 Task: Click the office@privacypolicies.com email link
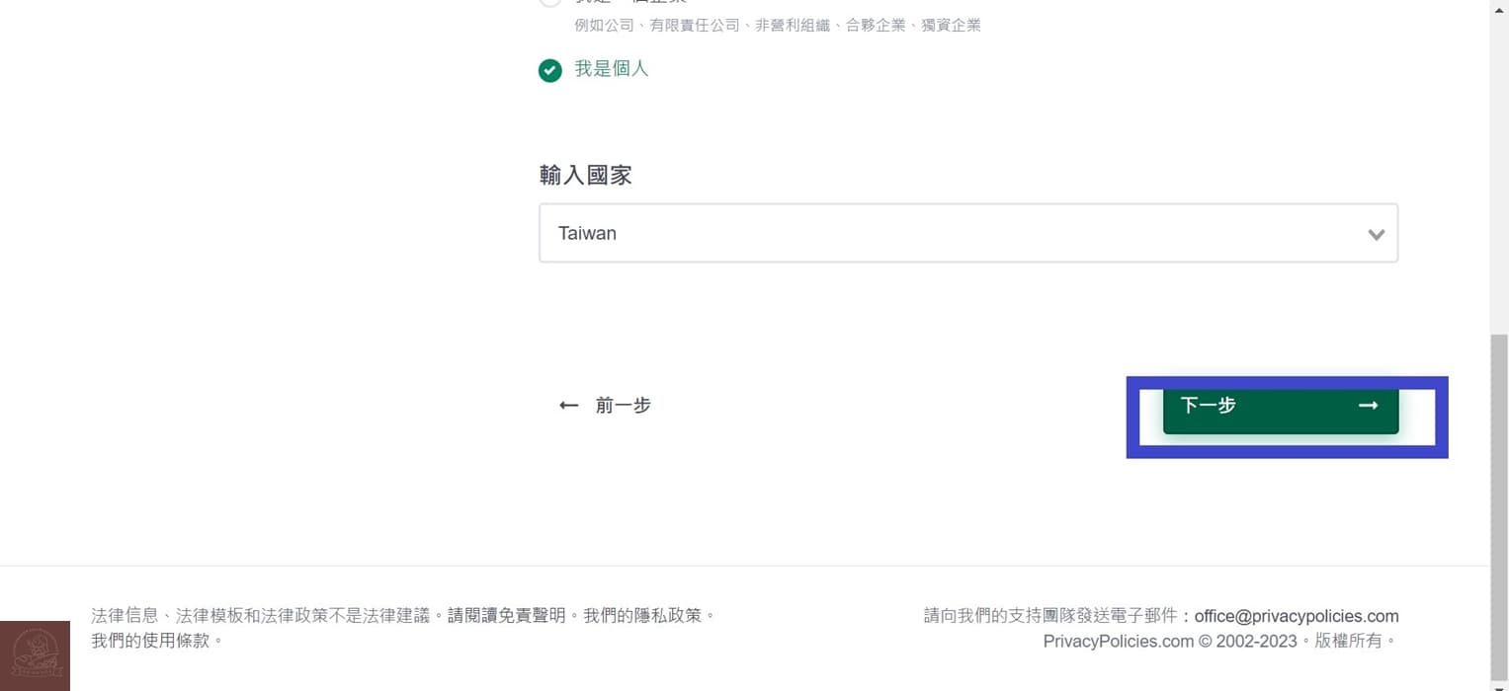pos(1297,615)
